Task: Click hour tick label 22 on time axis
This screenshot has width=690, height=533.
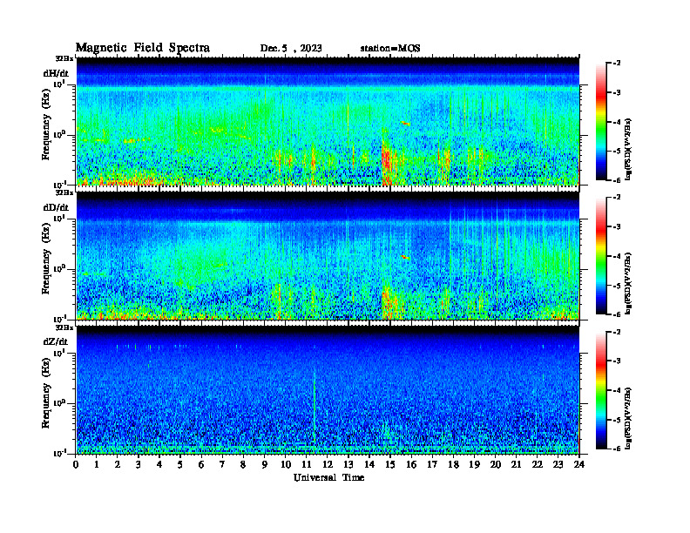Action: coord(538,465)
